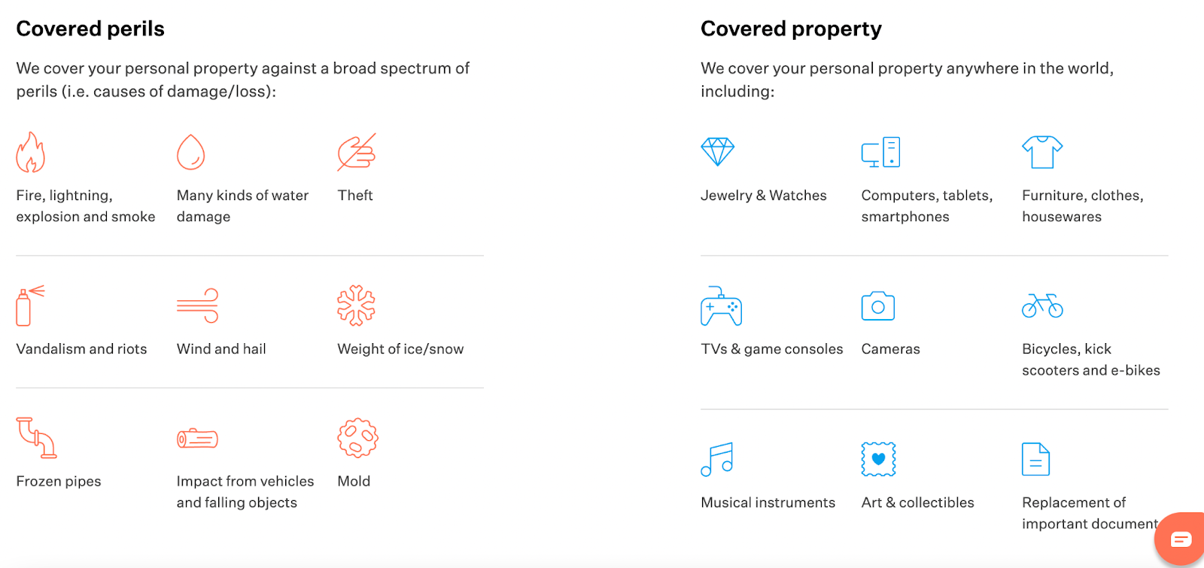Open the chat support widget
The width and height of the screenshot is (1204, 568).
[1181, 539]
